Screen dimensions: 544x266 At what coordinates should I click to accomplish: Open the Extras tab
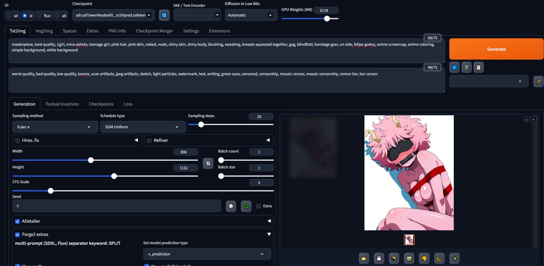[x=93, y=31]
